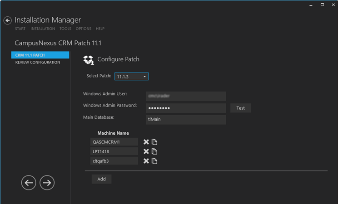The image size is (338, 204).
Task: Switch to REVIEW CONFIGURATION step
Action: pos(38,63)
